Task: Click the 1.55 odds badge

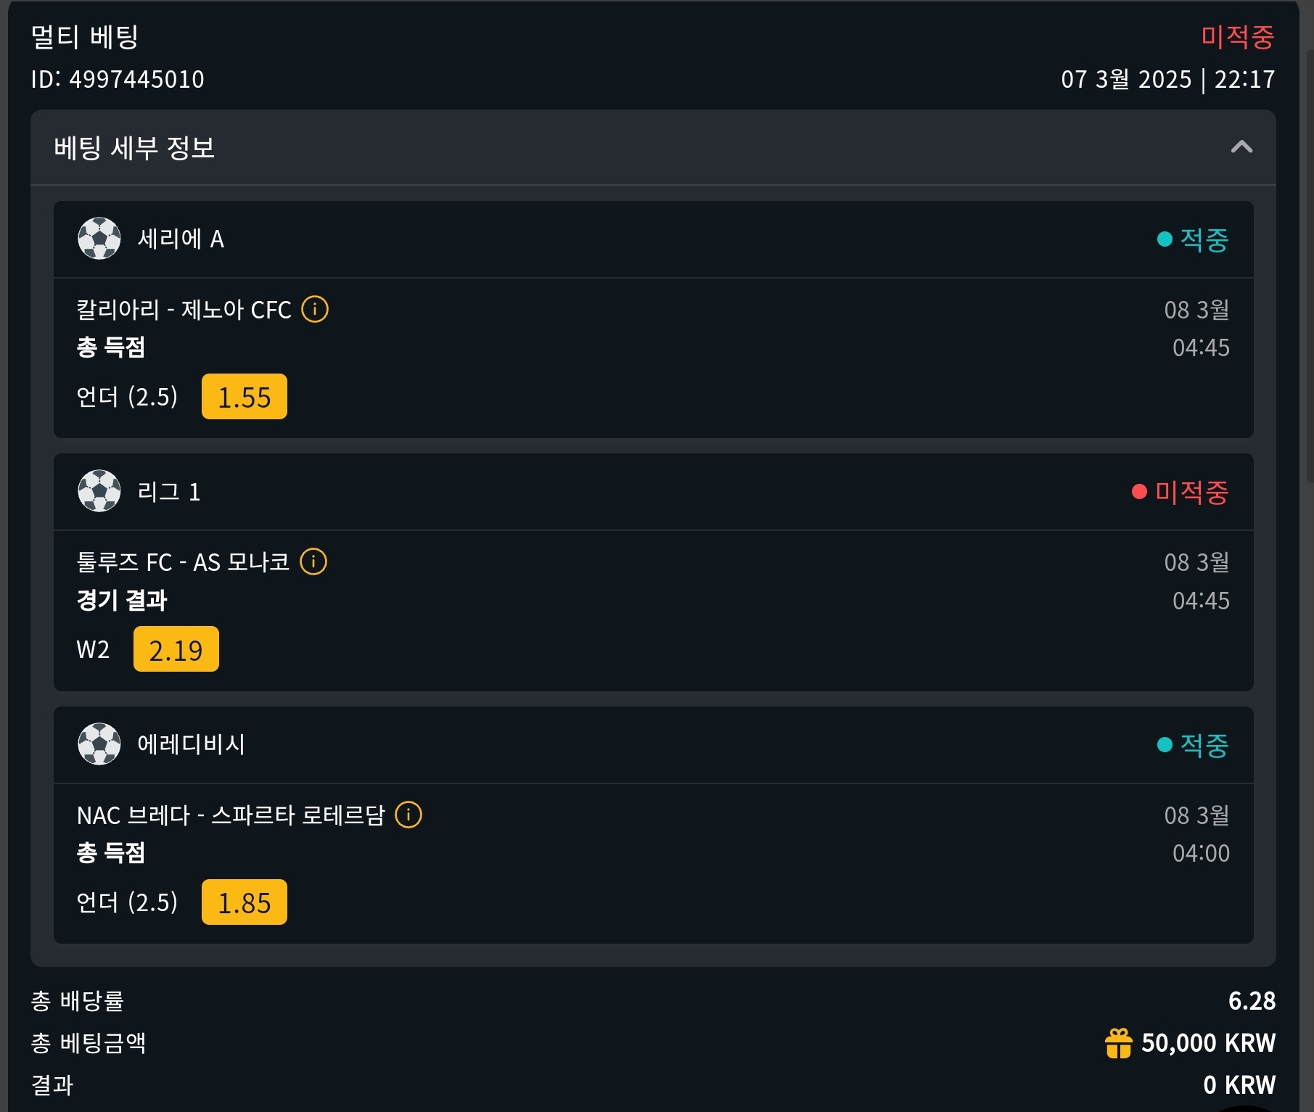Action: click(x=245, y=397)
